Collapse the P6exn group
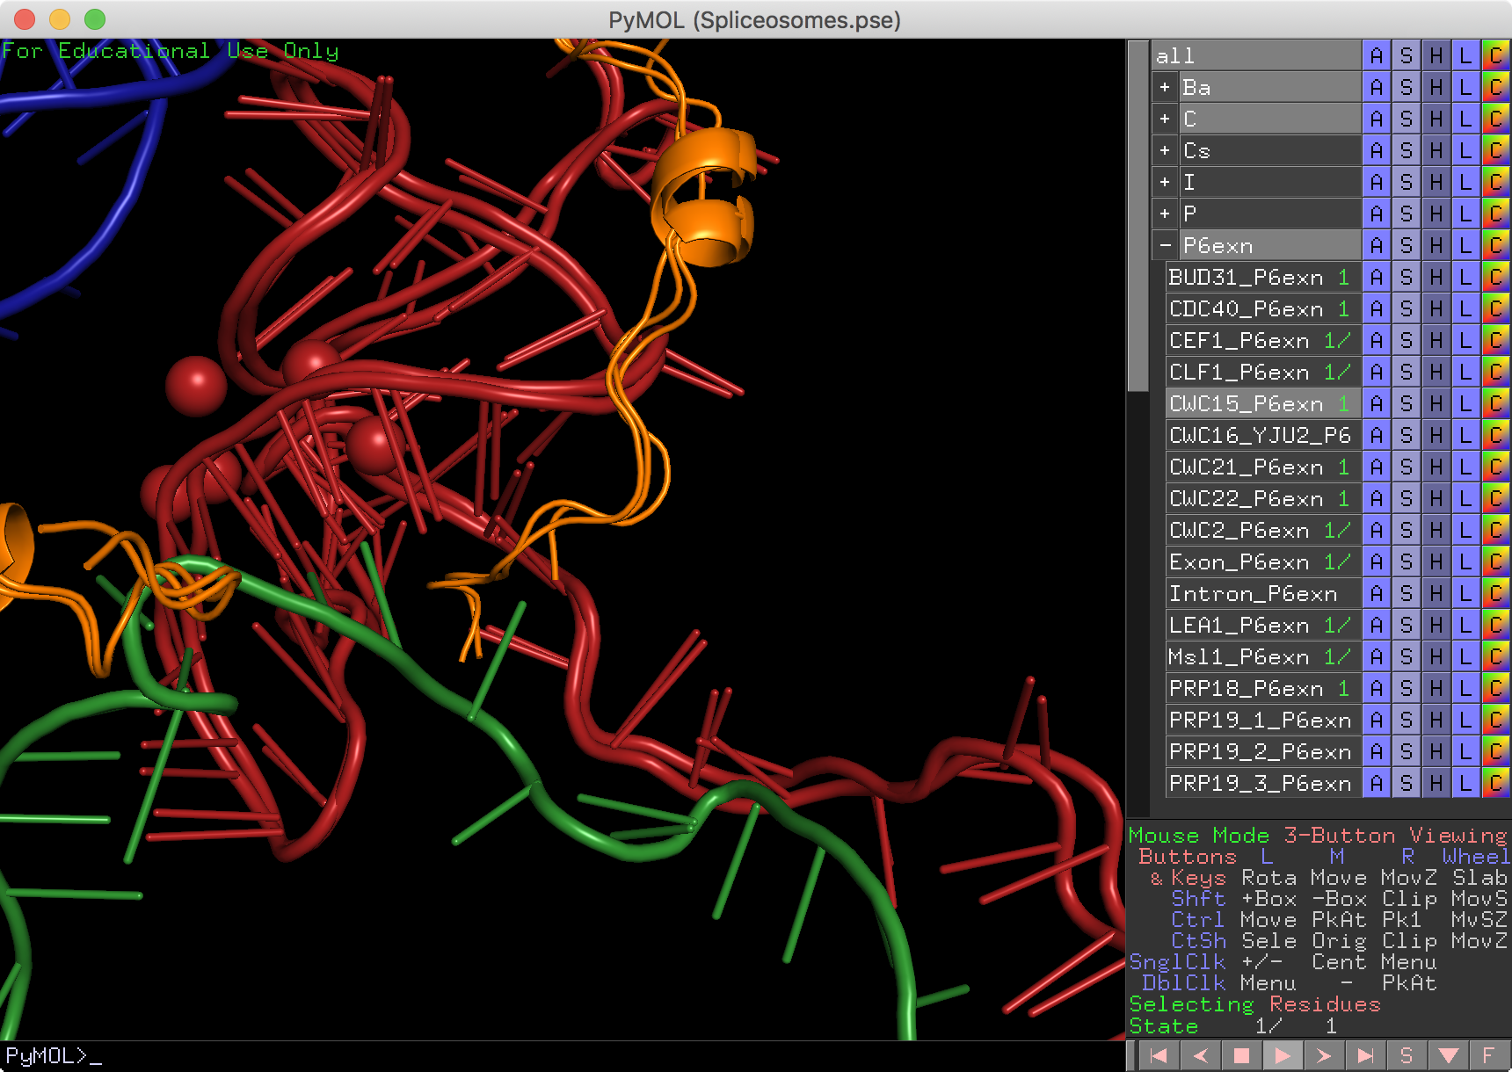The image size is (1512, 1072). tap(1165, 246)
